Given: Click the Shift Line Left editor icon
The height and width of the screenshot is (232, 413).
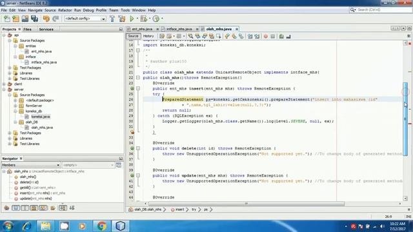Looking at the screenshot, I should pos(250,36).
